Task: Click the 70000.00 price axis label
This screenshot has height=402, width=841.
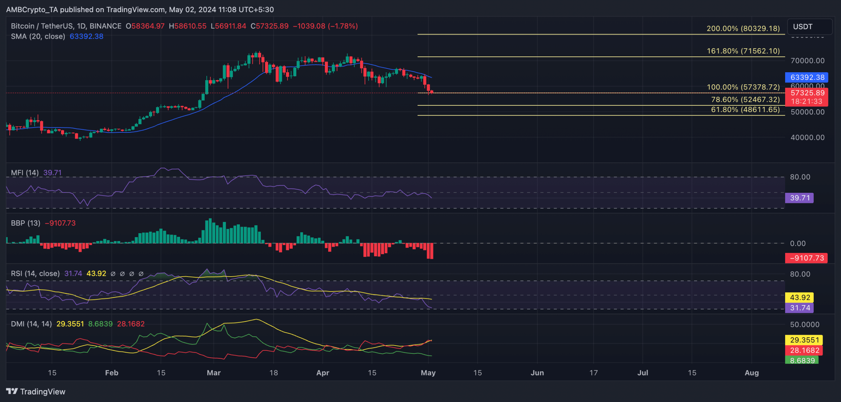Action: (807, 61)
